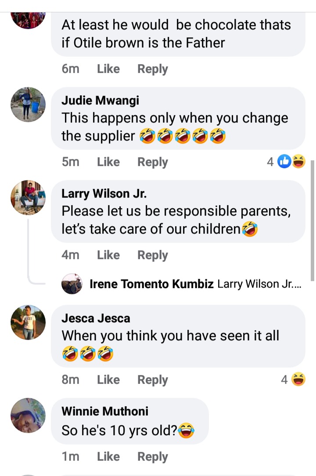Screen dimensions: 316x476
Task: Like Judie Mwangi's comment
Action: click(108, 162)
